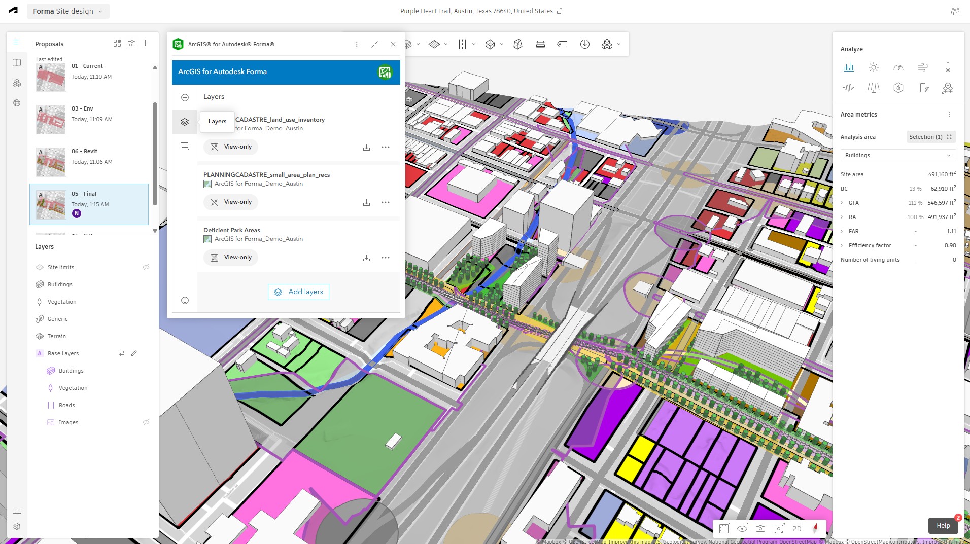Select the Solar energy panel analysis icon
Screen dimensions: 970x544
click(x=874, y=87)
